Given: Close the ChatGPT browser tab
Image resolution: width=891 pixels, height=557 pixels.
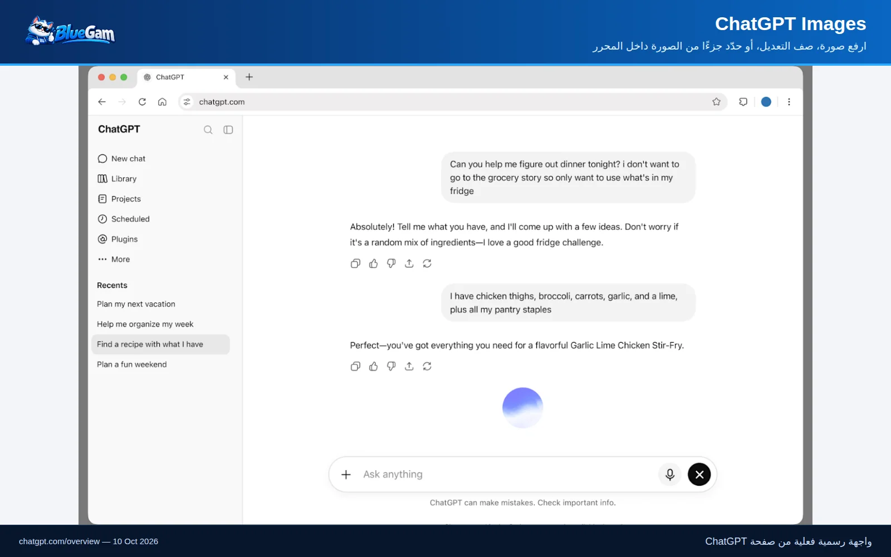Looking at the screenshot, I should tap(226, 77).
